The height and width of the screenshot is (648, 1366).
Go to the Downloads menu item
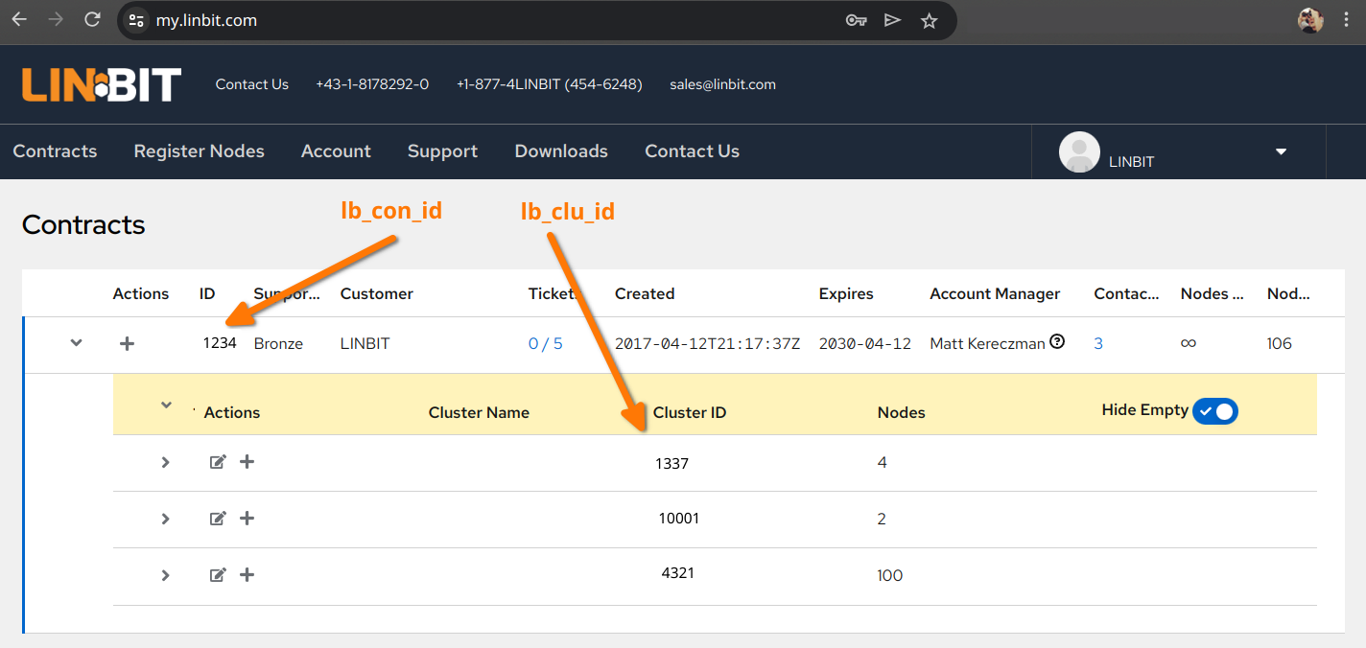[561, 151]
